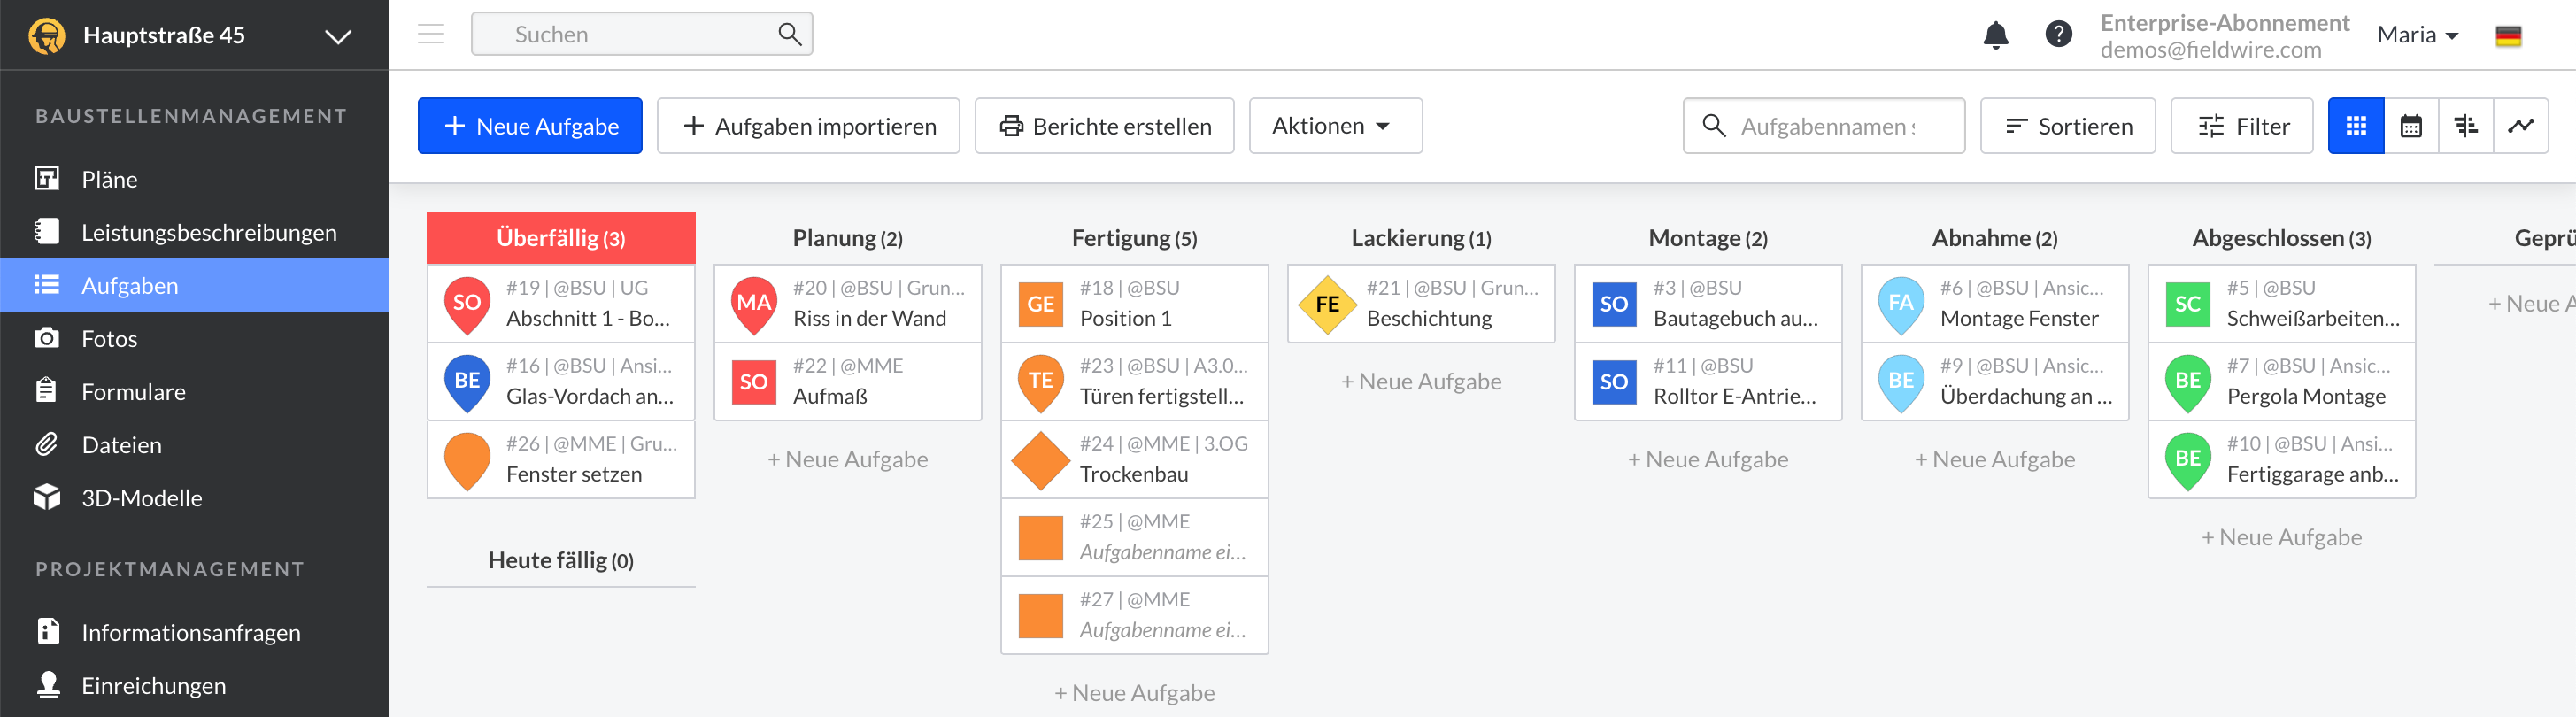Expand the Hauptstraße 45 project dropdown

pyautogui.click(x=338, y=37)
